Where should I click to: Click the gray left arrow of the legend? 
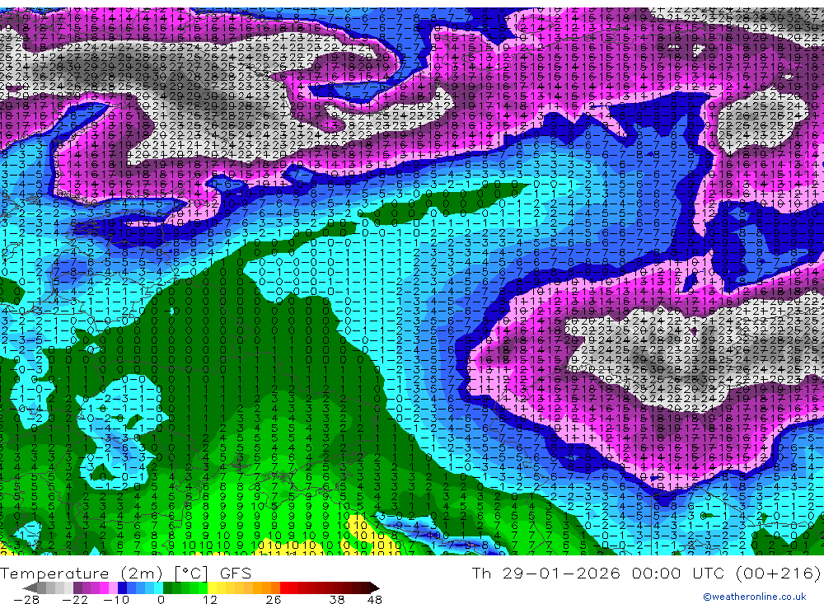pyautogui.click(x=30, y=588)
